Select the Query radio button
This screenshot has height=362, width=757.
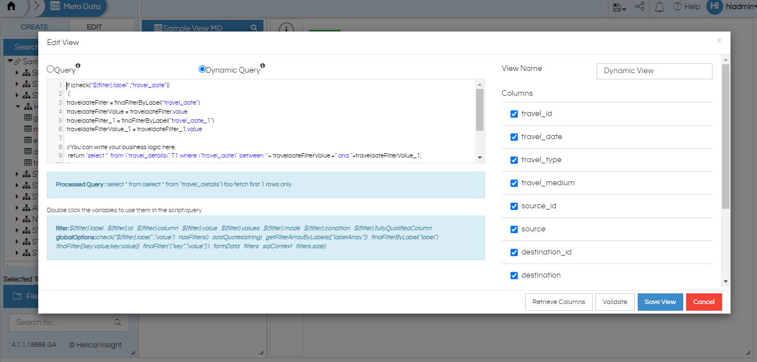coord(51,69)
